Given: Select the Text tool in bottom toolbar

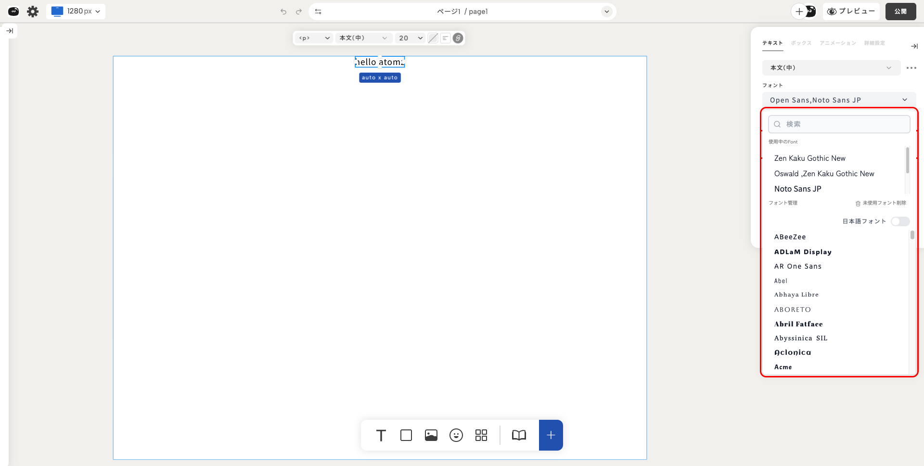Looking at the screenshot, I should (381, 435).
